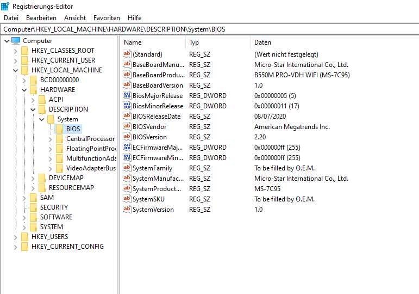Click the BIOSVersion data value '2.20'
This screenshot has height=294, width=419.
click(x=260, y=137)
